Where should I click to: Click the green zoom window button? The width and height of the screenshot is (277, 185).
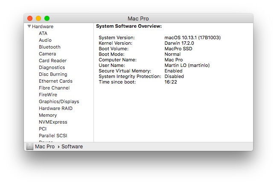[47, 18]
